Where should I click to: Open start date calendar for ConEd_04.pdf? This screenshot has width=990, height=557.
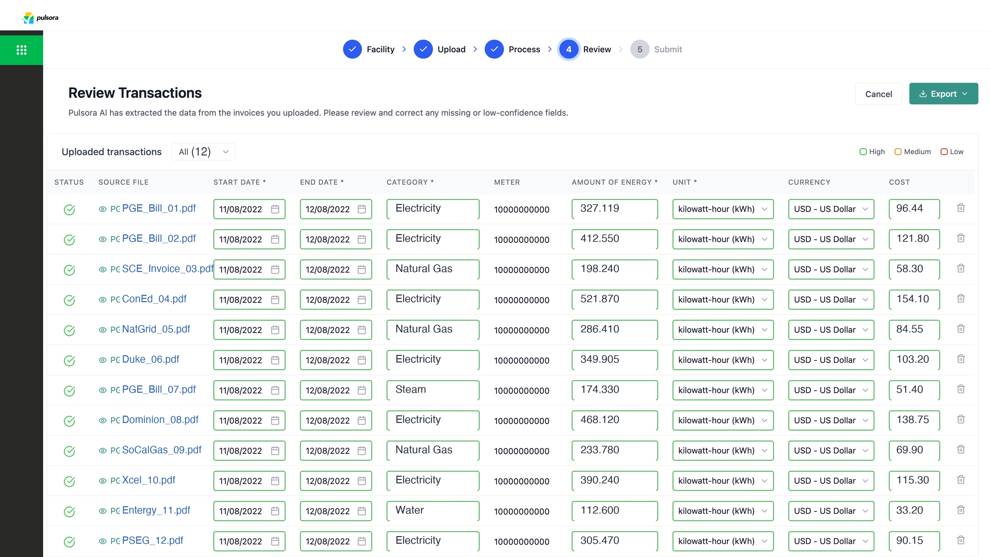click(275, 300)
